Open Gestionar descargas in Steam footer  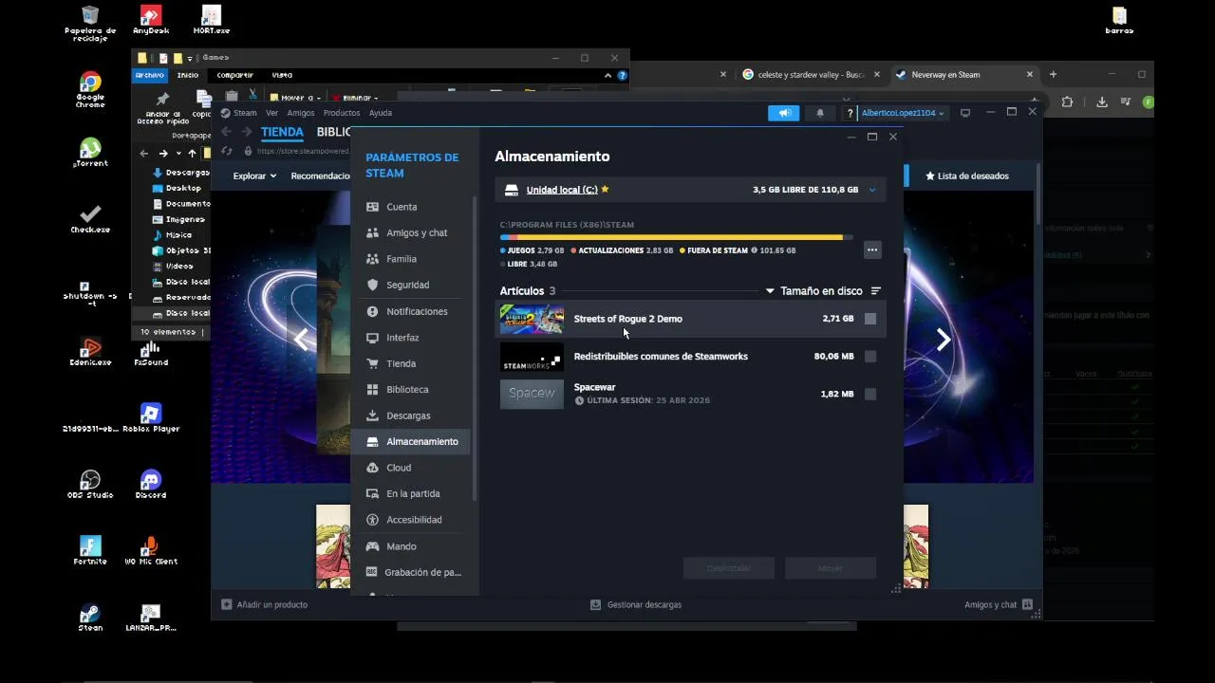pos(635,604)
